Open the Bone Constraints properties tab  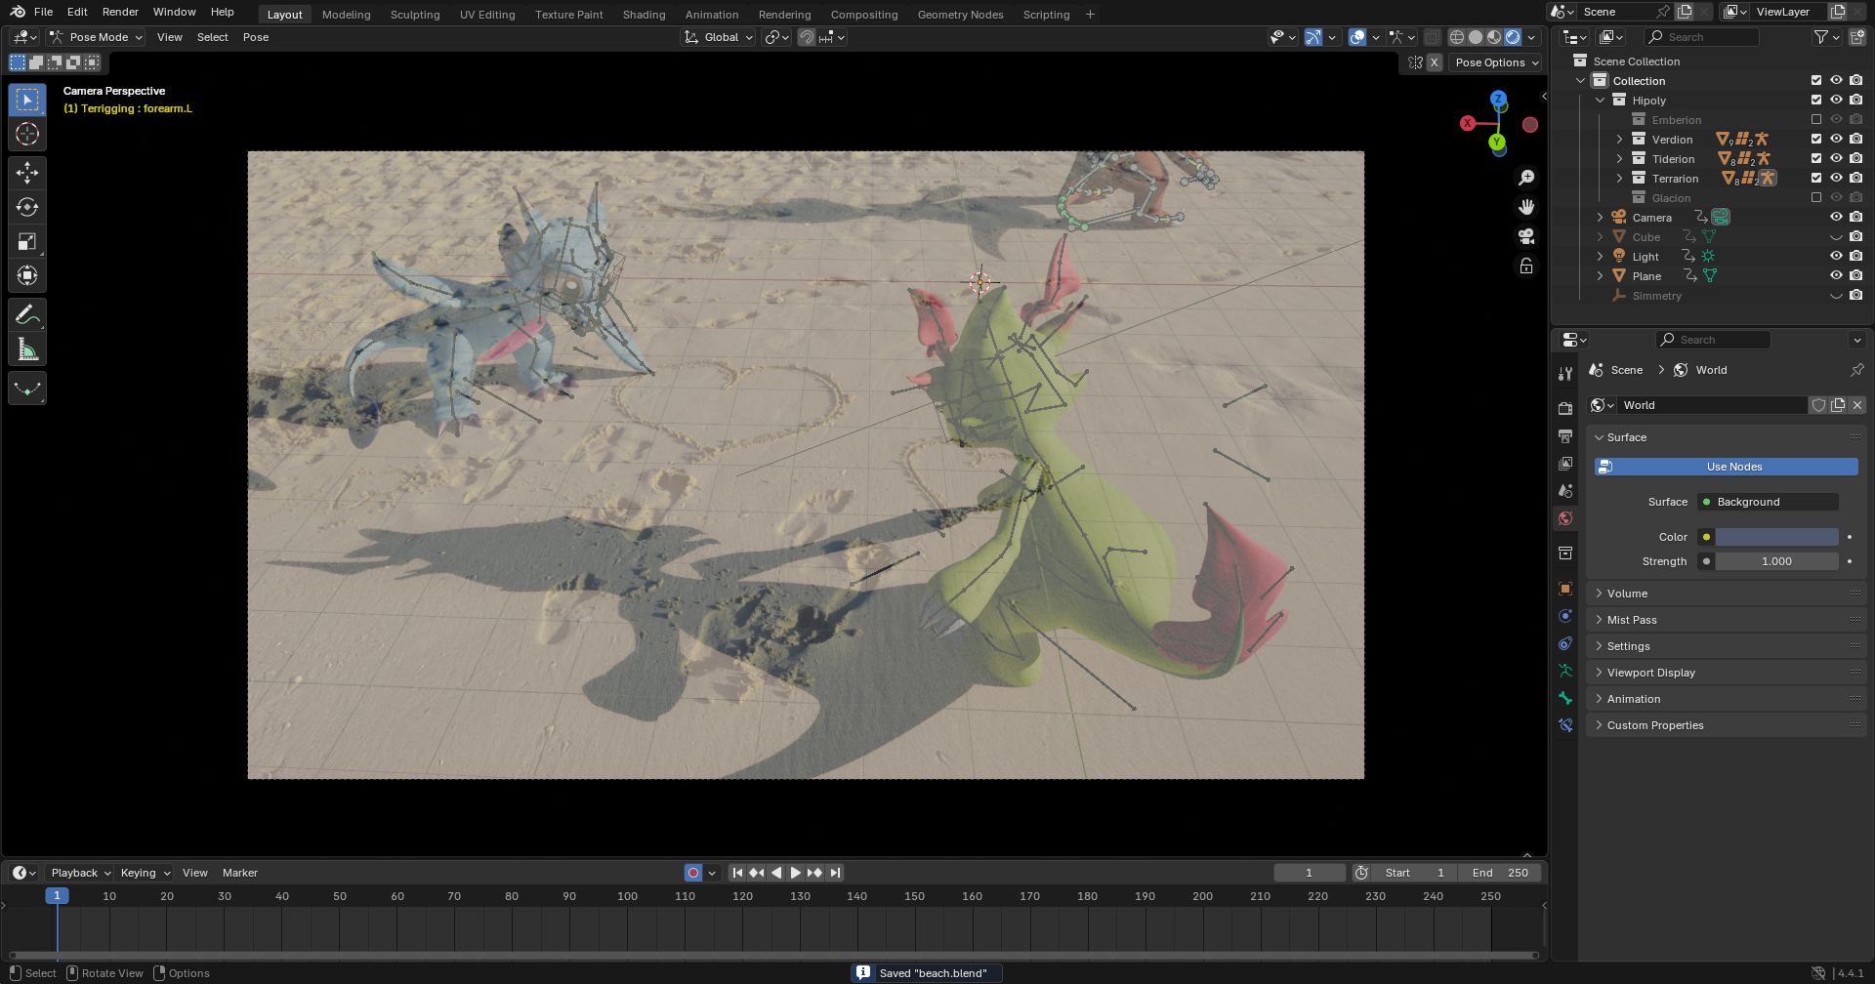click(1565, 725)
